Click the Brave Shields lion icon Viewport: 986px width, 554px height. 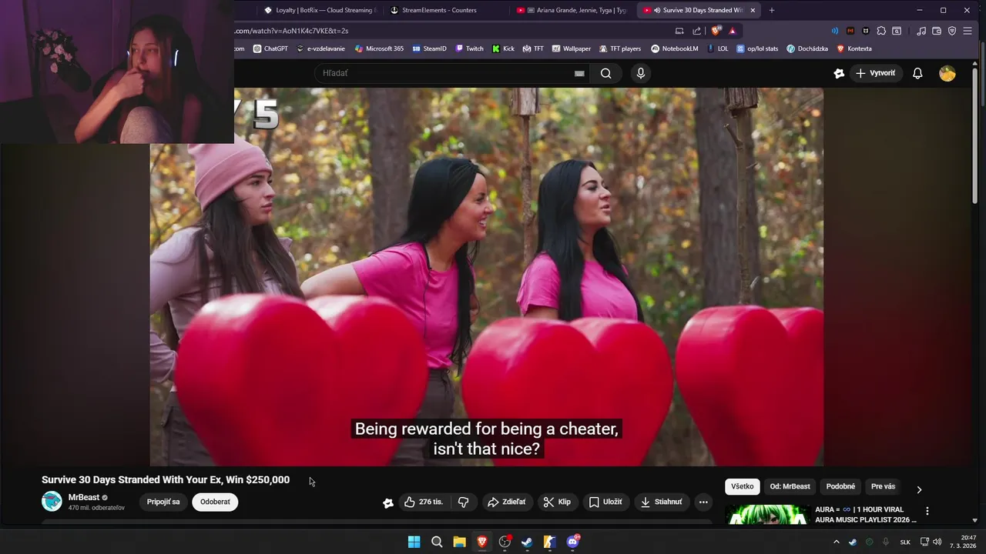(x=716, y=31)
